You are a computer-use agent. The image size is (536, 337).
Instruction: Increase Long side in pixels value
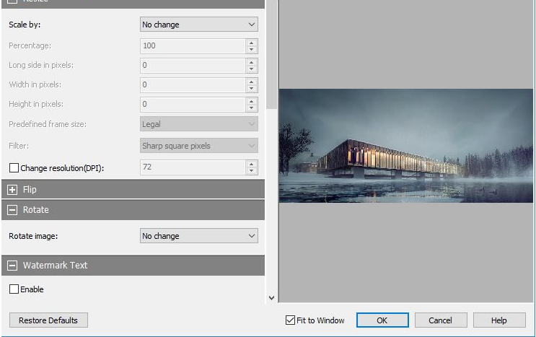(x=252, y=62)
